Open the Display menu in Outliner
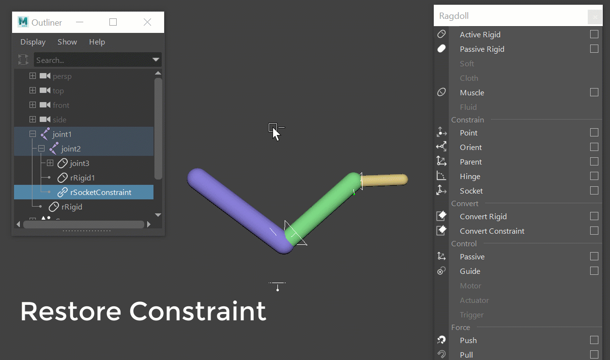Viewport: 610px width, 360px height. point(33,42)
